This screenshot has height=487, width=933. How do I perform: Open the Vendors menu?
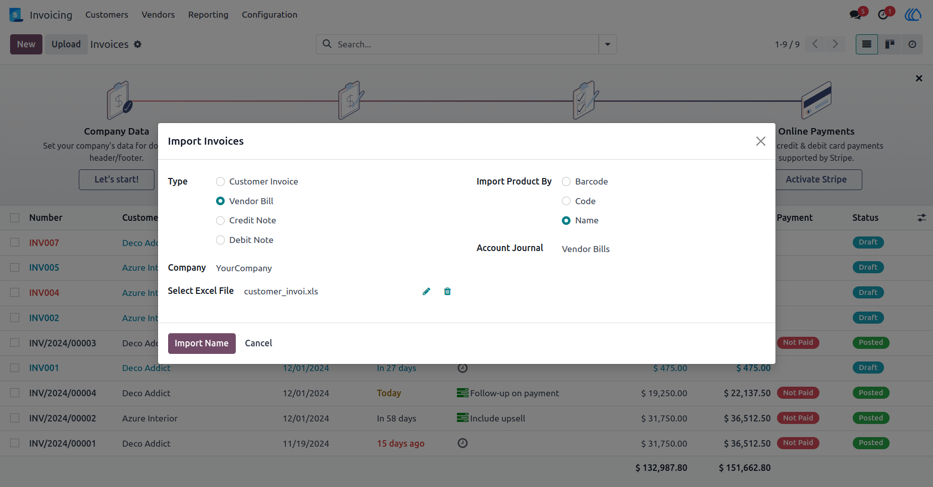(158, 15)
